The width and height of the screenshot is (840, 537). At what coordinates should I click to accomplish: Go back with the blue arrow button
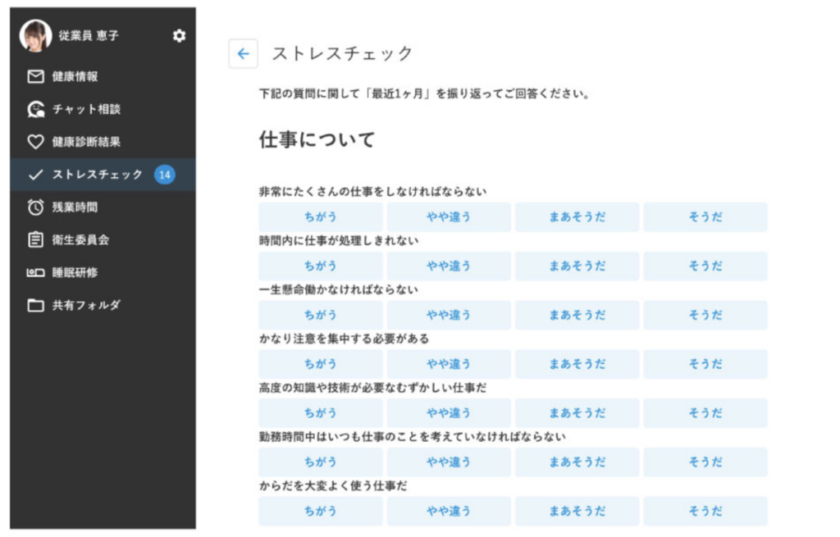[243, 53]
